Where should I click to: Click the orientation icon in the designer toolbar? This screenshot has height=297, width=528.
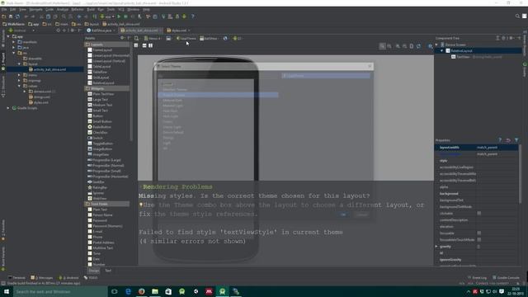[x=168, y=39]
